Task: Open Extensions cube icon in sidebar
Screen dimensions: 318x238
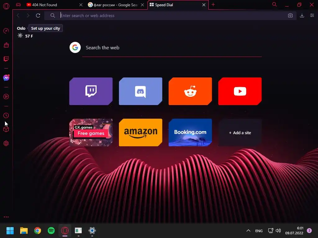Action: [x=6, y=129]
